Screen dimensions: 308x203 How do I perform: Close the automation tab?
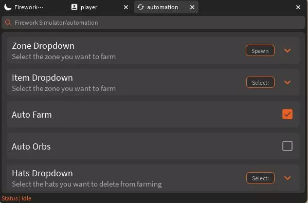[x=192, y=8]
